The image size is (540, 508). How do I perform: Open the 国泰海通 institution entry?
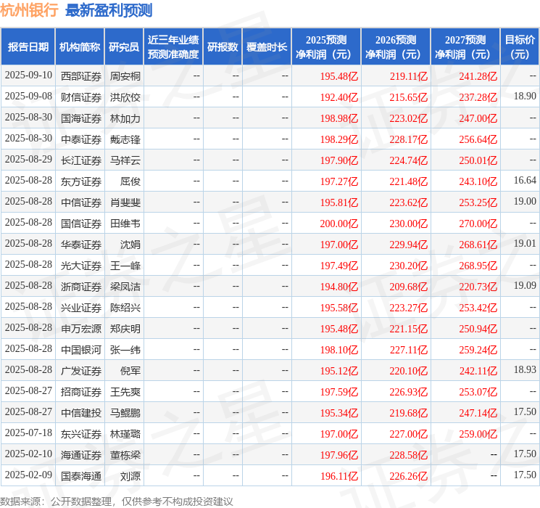81,475
